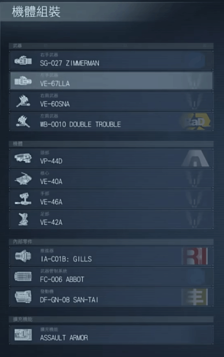The image size is (224, 357).
Task: Select the SG-027 ZIMMERMAN weapon slot
Action: (x=112, y=60)
